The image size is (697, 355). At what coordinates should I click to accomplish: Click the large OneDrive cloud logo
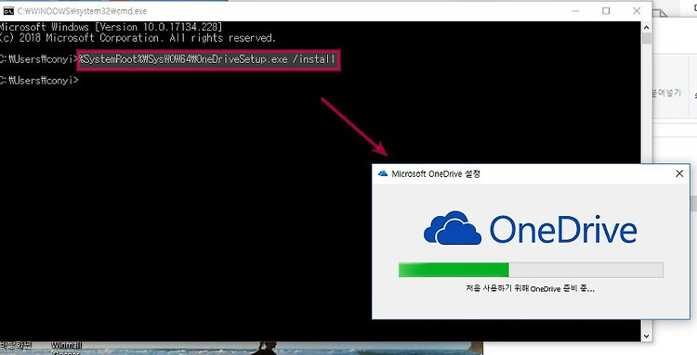coord(453,228)
